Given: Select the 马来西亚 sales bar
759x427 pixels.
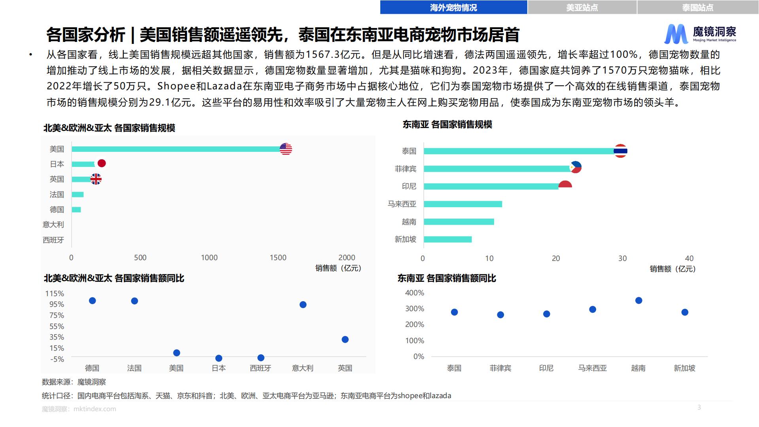Looking at the screenshot, I should (x=463, y=204).
